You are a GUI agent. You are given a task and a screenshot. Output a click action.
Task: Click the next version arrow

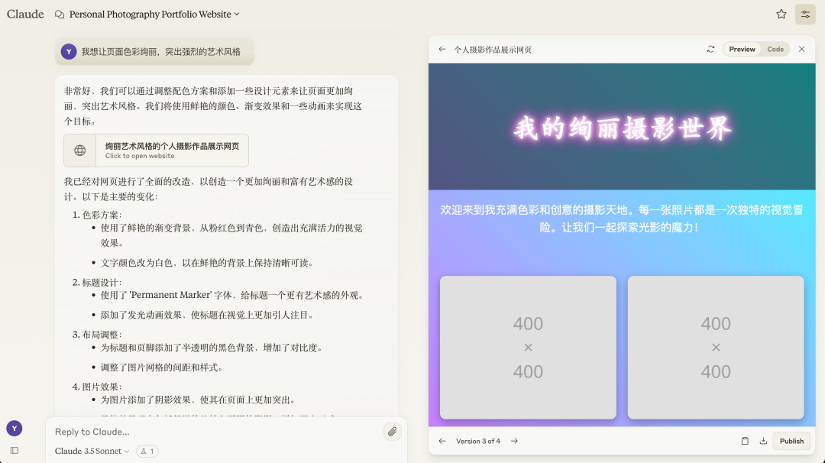pos(514,441)
